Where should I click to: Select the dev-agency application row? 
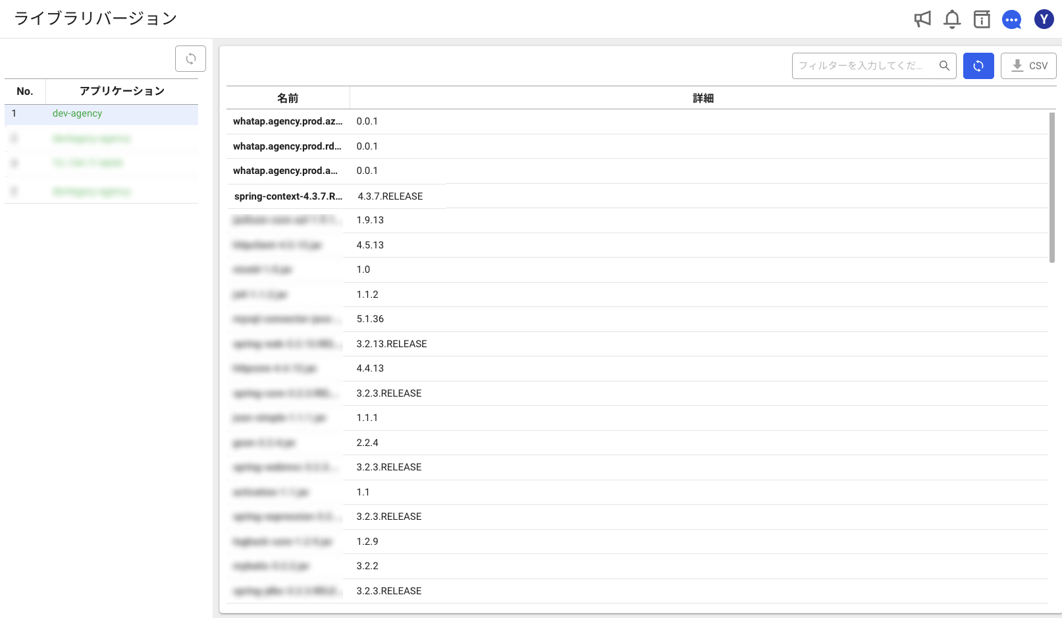(x=101, y=113)
